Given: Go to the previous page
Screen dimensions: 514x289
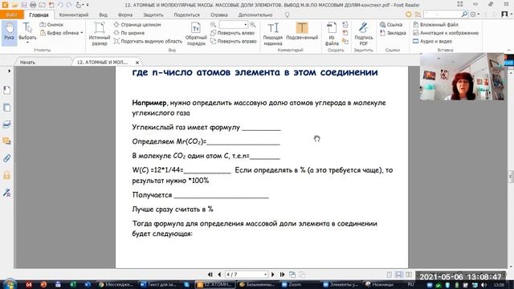Looking at the screenshot, I should tap(219, 275).
